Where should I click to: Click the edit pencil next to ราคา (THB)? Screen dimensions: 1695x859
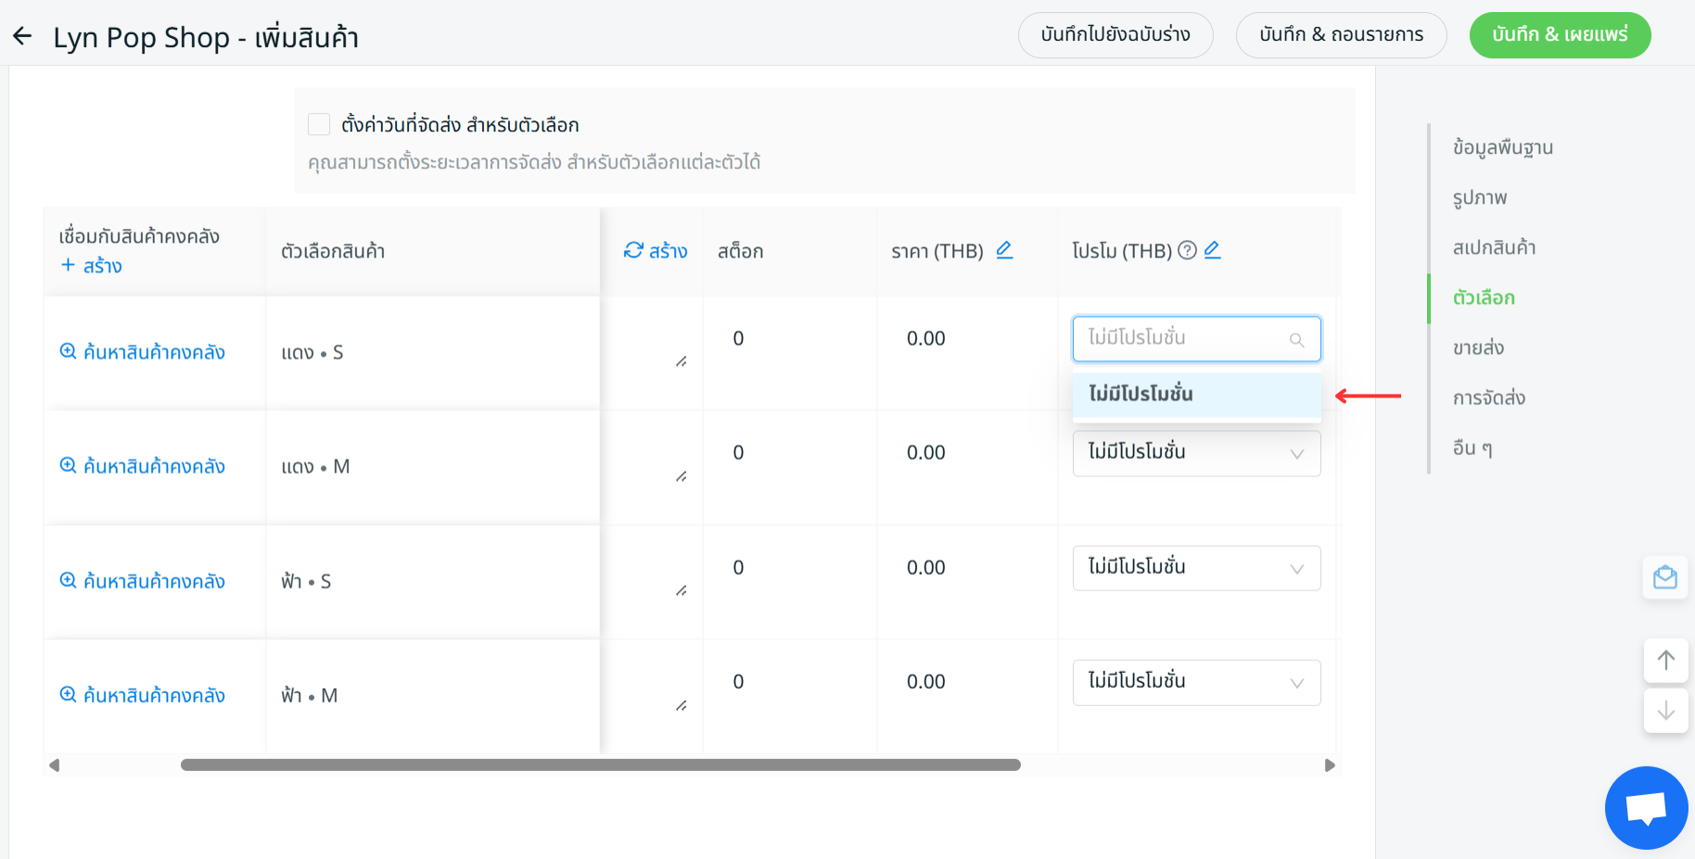point(1003,250)
